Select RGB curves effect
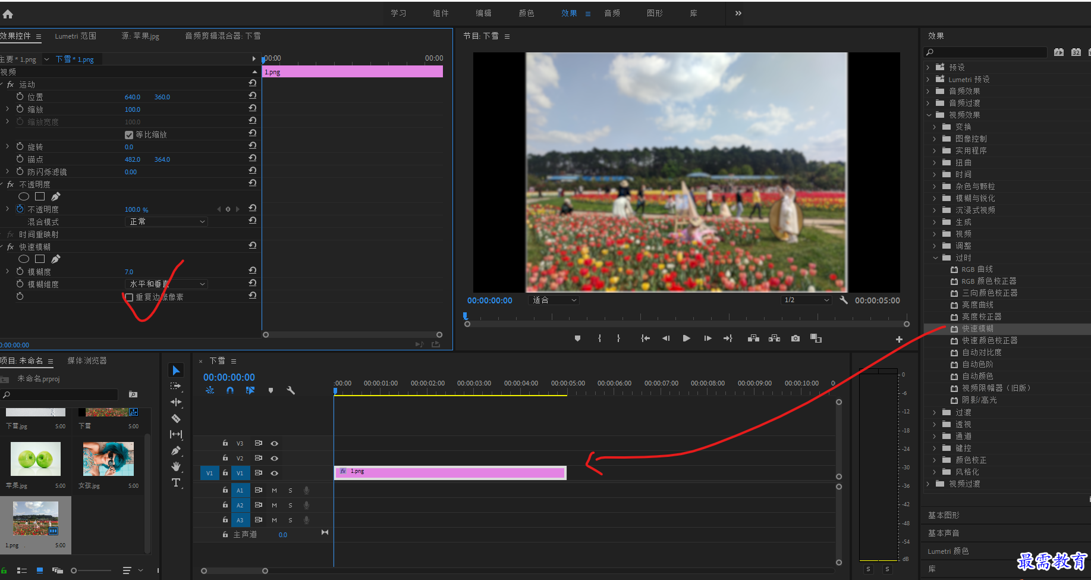The image size is (1091, 580). pyautogui.click(x=977, y=269)
